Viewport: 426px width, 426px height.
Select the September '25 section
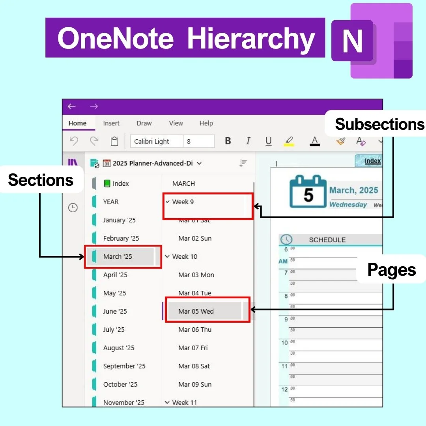tap(123, 366)
